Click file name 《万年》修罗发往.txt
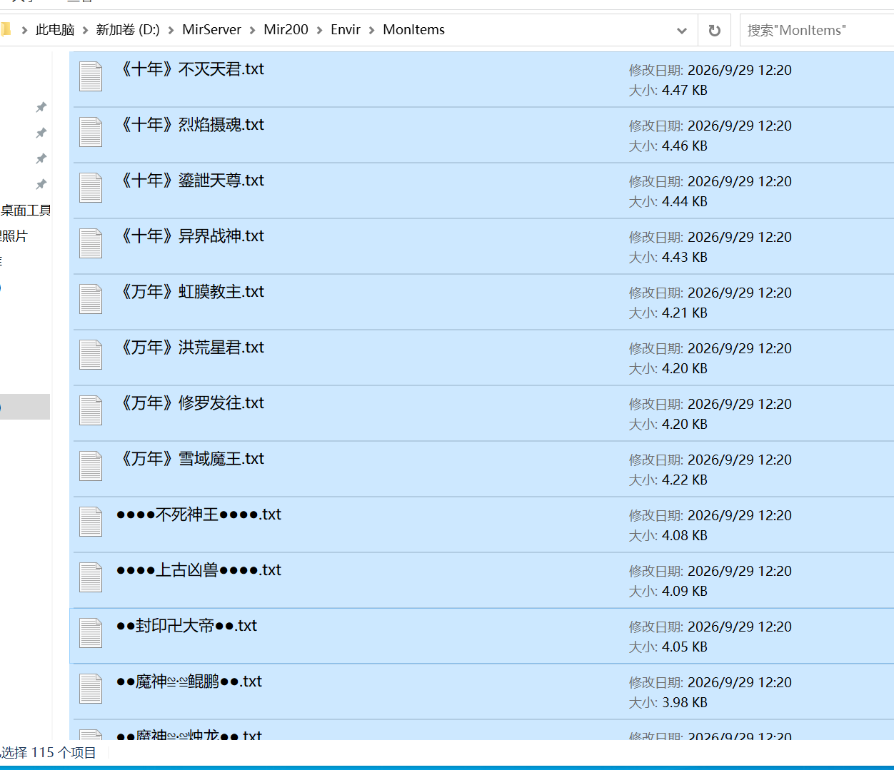The image size is (894, 770). [191, 403]
